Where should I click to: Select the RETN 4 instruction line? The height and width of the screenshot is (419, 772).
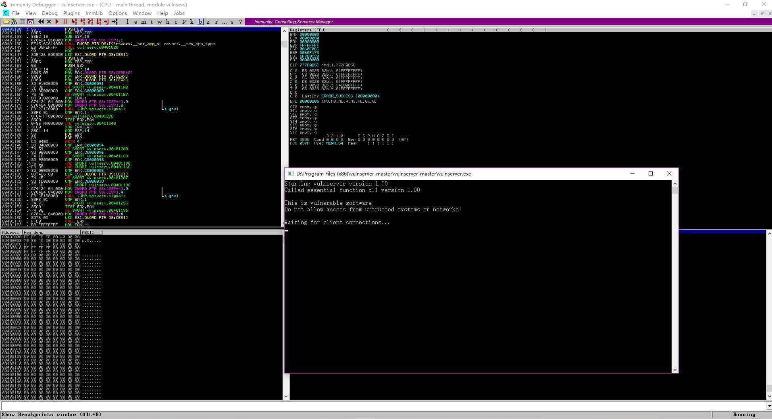coord(141,142)
